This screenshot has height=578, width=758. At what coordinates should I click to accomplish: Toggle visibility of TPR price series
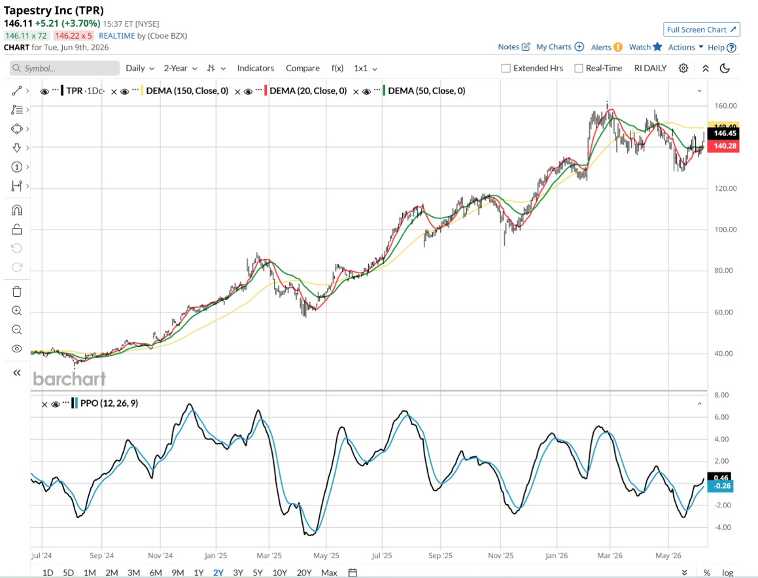[44, 92]
